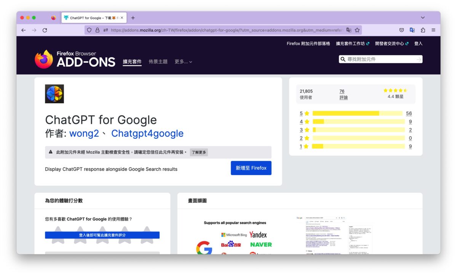Open the search engines screenshot thumbnail
457x276 pixels.
point(235,236)
